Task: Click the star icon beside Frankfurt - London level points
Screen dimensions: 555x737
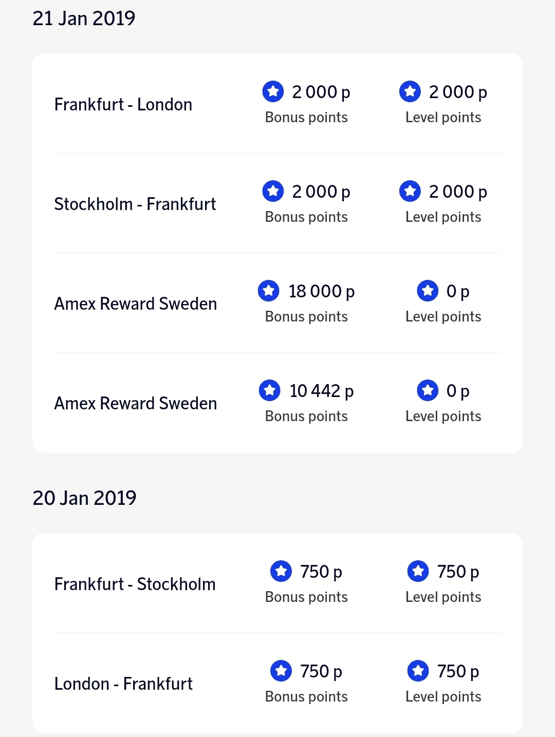Action: 410,92
